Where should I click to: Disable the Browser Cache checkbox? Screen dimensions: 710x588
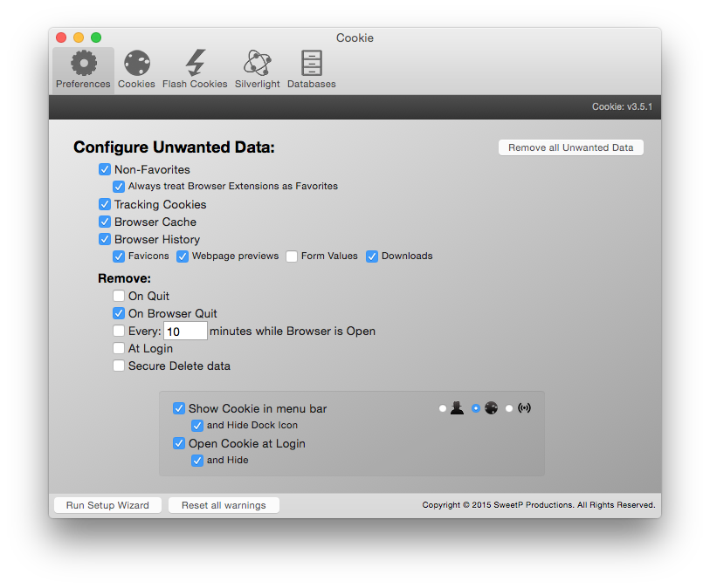pos(105,222)
